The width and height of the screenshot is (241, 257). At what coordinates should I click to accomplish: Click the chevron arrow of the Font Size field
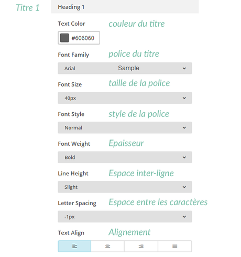tap(184, 98)
